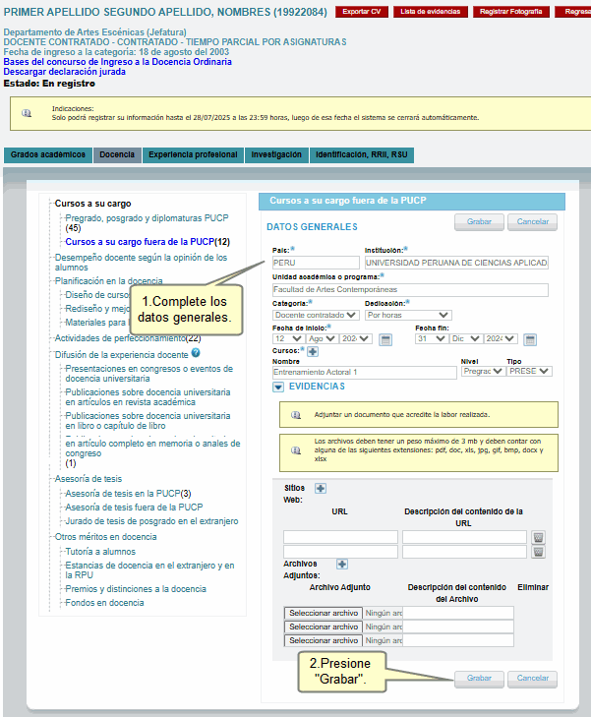Image resolution: width=591 pixels, height=717 pixels.
Task: Click the Unidad académica o programa field
Action: click(410, 289)
